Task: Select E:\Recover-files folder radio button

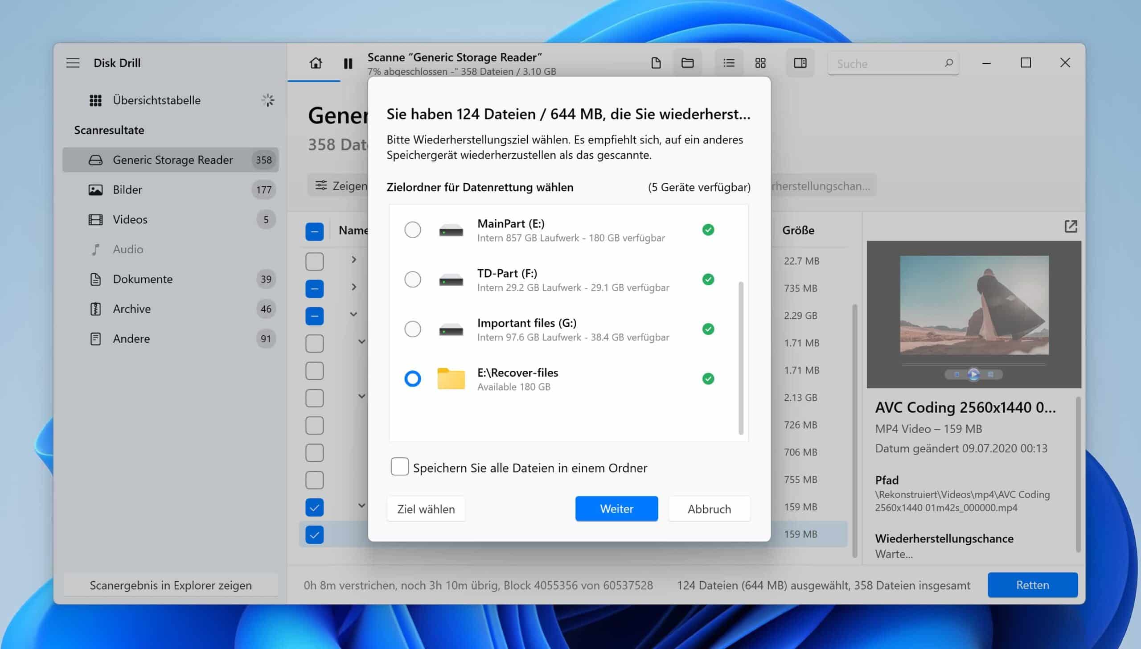Action: pyautogui.click(x=412, y=378)
